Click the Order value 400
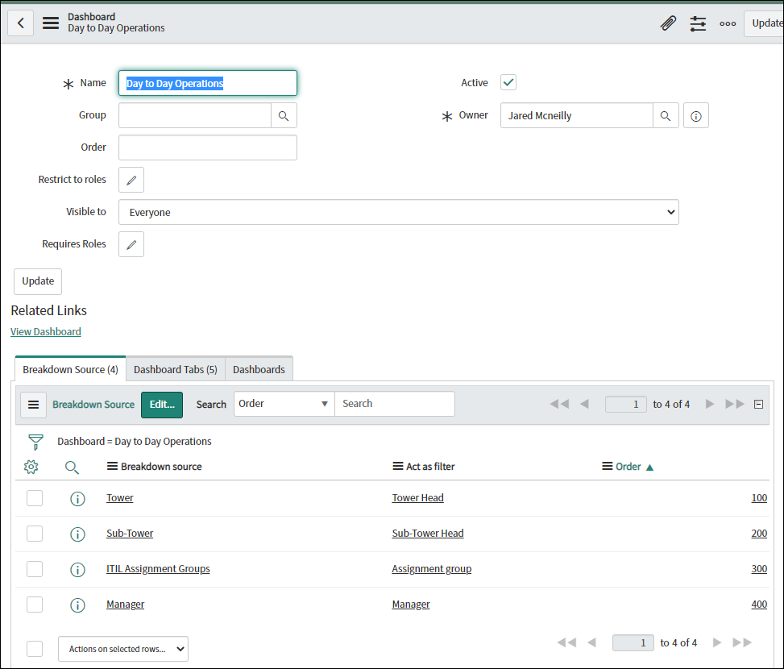This screenshot has width=784, height=669. click(x=759, y=605)
